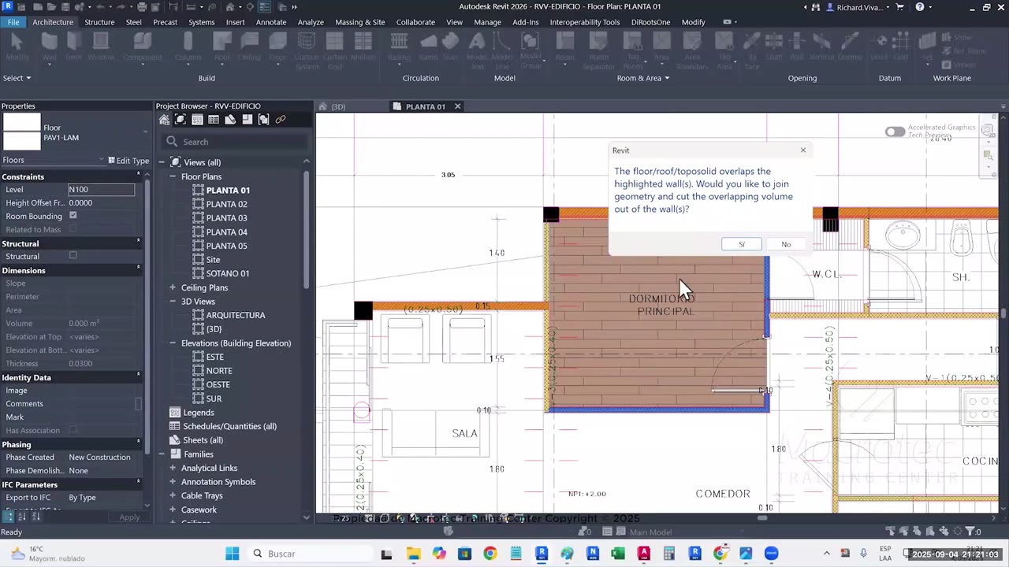Click Sí in the Revit dialog
1009x567 pixels.
742,244
